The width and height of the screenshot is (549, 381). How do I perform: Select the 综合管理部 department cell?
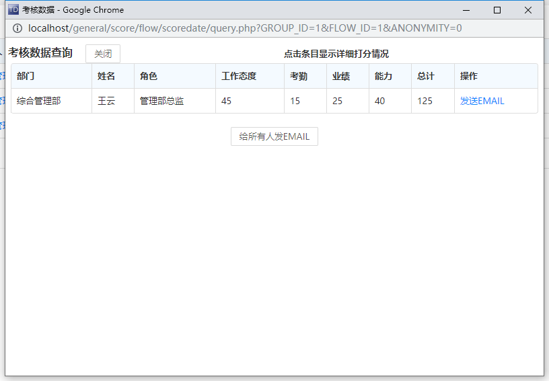pos(38,101)
